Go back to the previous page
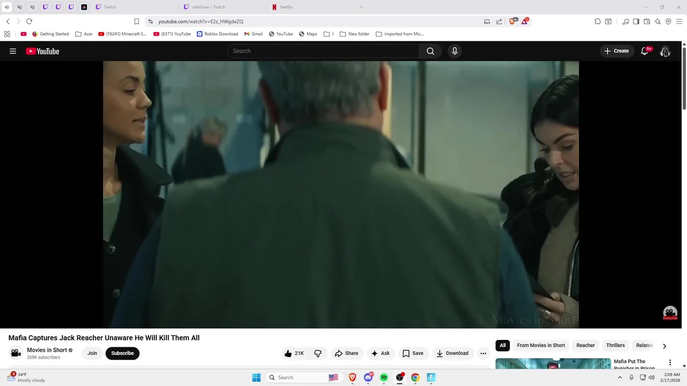 click(x=8, y=21)
